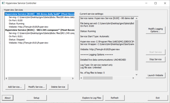Click 'Status: Running' row under service 8100
The height and width of the screenshot is (103, 170).
[x=16, y=23]
